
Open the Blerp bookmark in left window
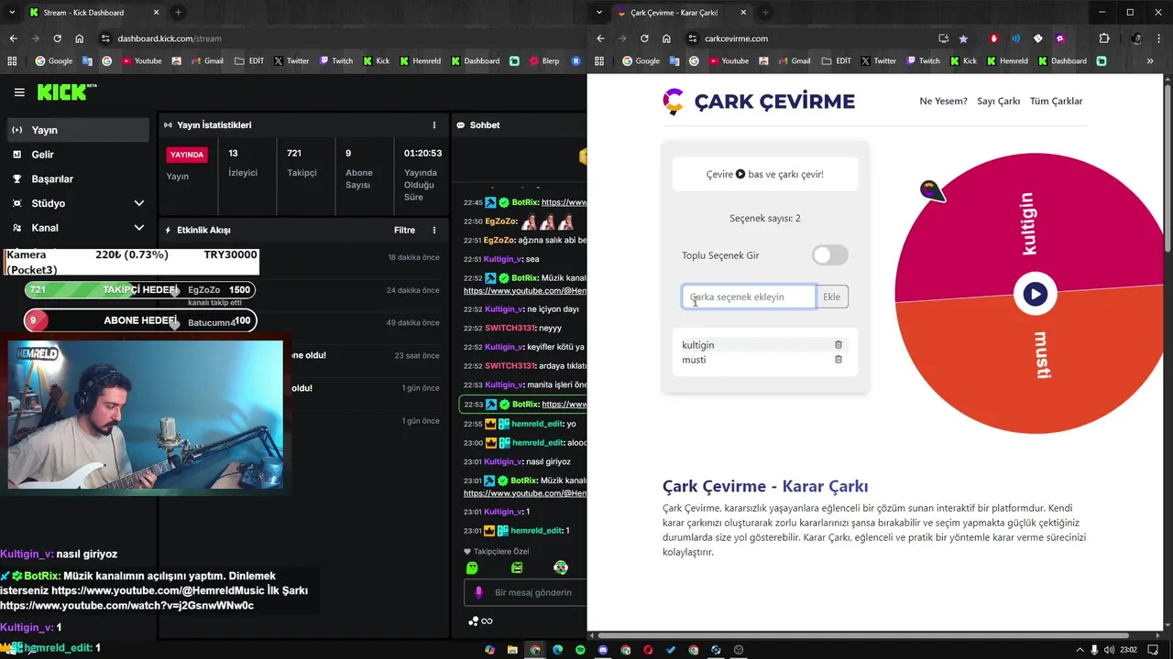[543, 61]
